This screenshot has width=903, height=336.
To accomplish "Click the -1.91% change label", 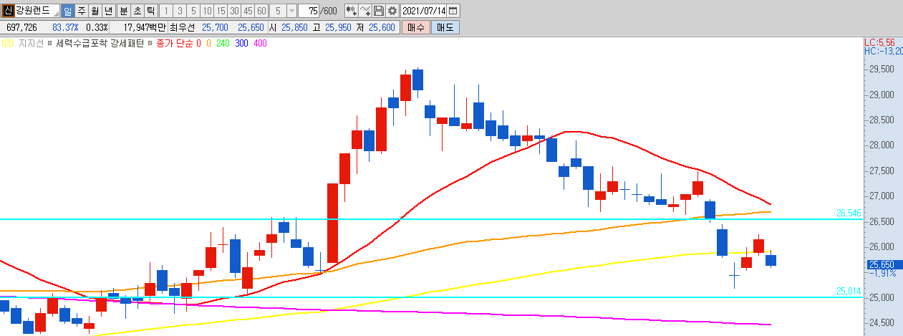I will coord(884,274).
